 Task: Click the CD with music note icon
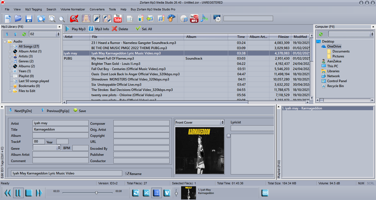coord(184,19)
